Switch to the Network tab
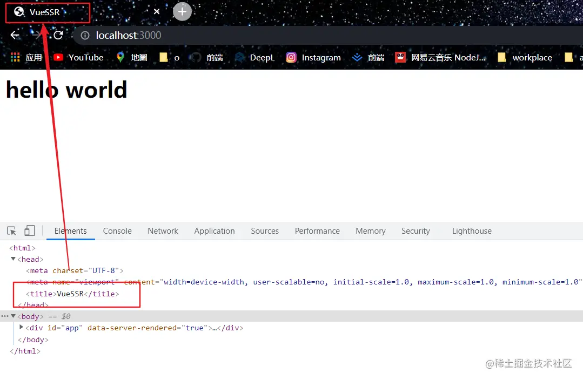 (x=163, y=230)
